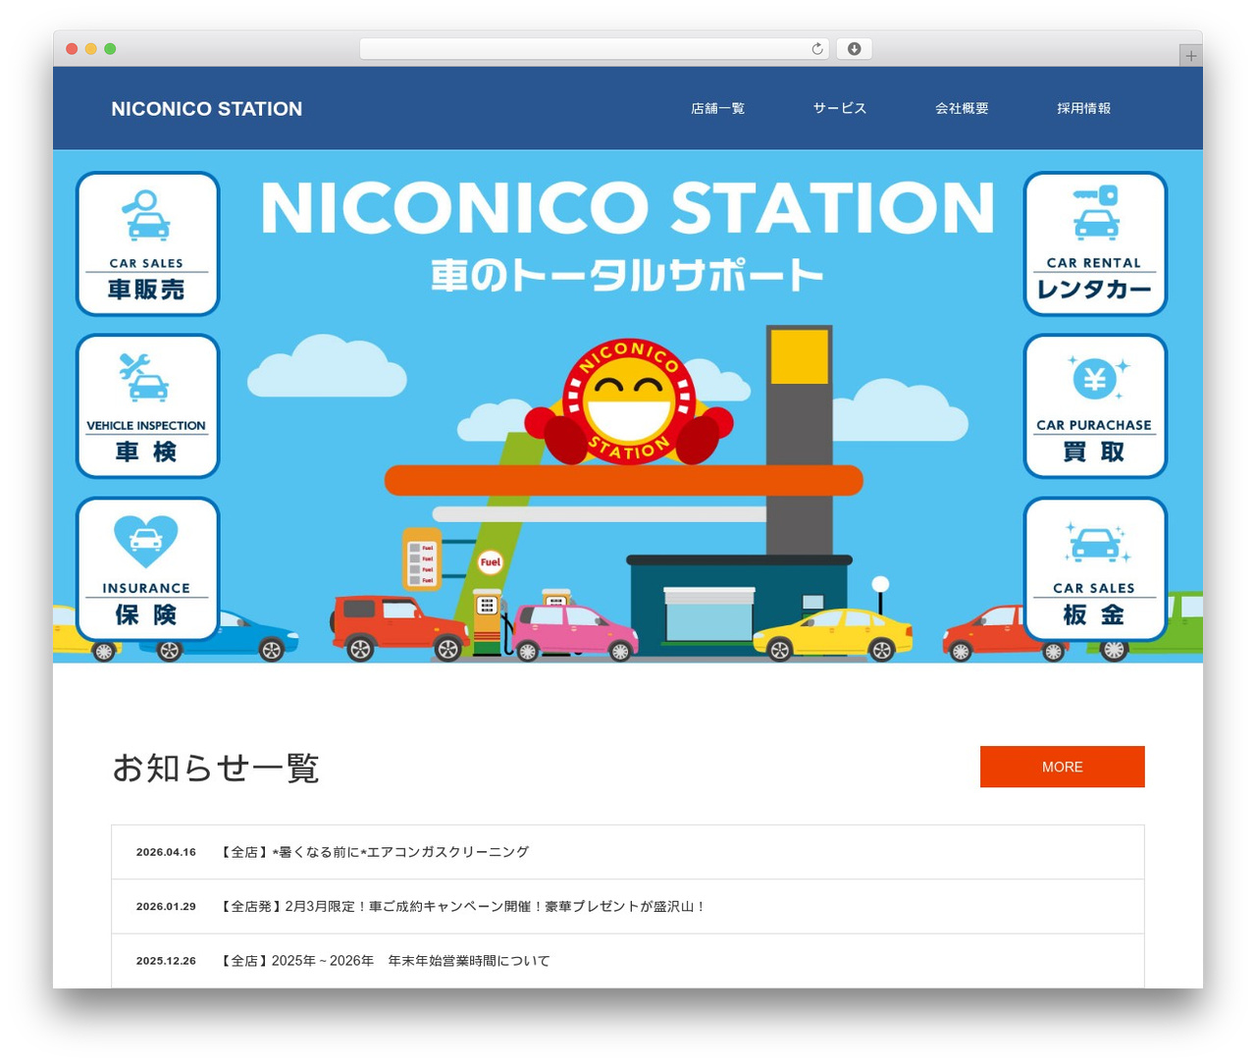The width and height of the screenshot is (1256, 1064).
Task: Click the NICONICO STATION header logo link
Action: [x=207, y=109]
